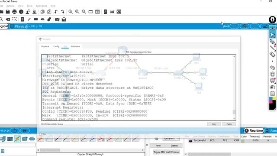Select the cloud device category icon
This screenshot has height=156, width=277.
coord(32,139)
